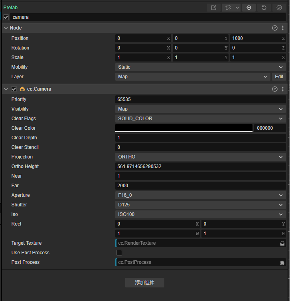Image resolution: width=290 pixels, height=301 pixels.
Task: Click the Clear Stencil field
Action: [200, 147]
